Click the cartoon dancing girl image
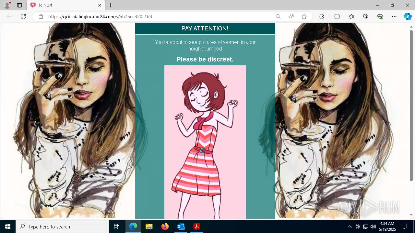 [x=205, y=142]
